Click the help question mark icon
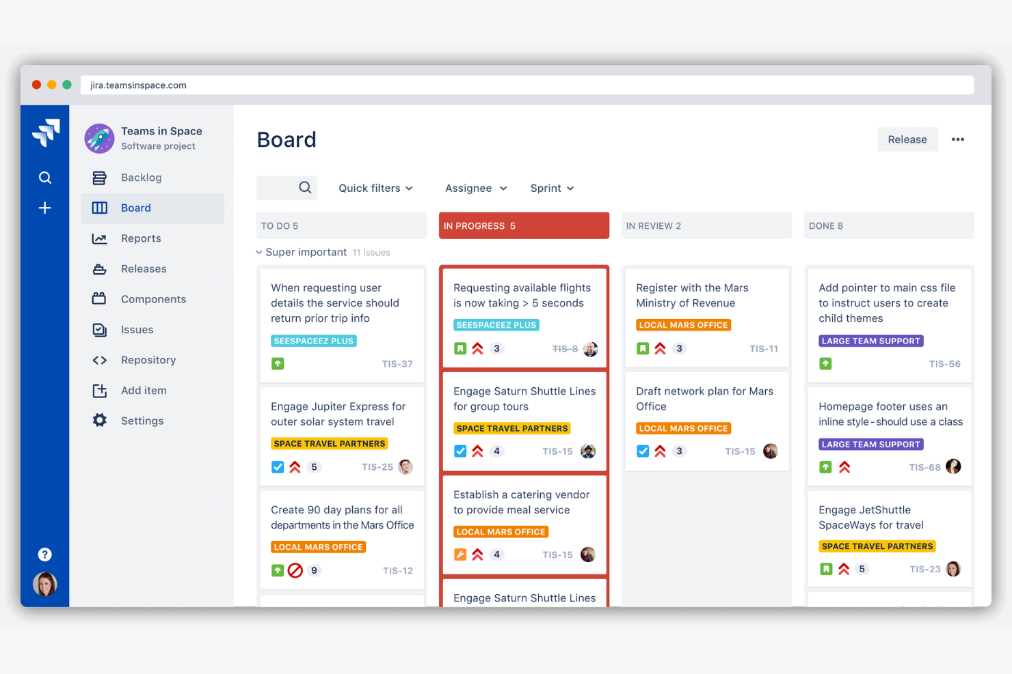The width and height of the screenshot is (1012, 674). tap(44, 554)
